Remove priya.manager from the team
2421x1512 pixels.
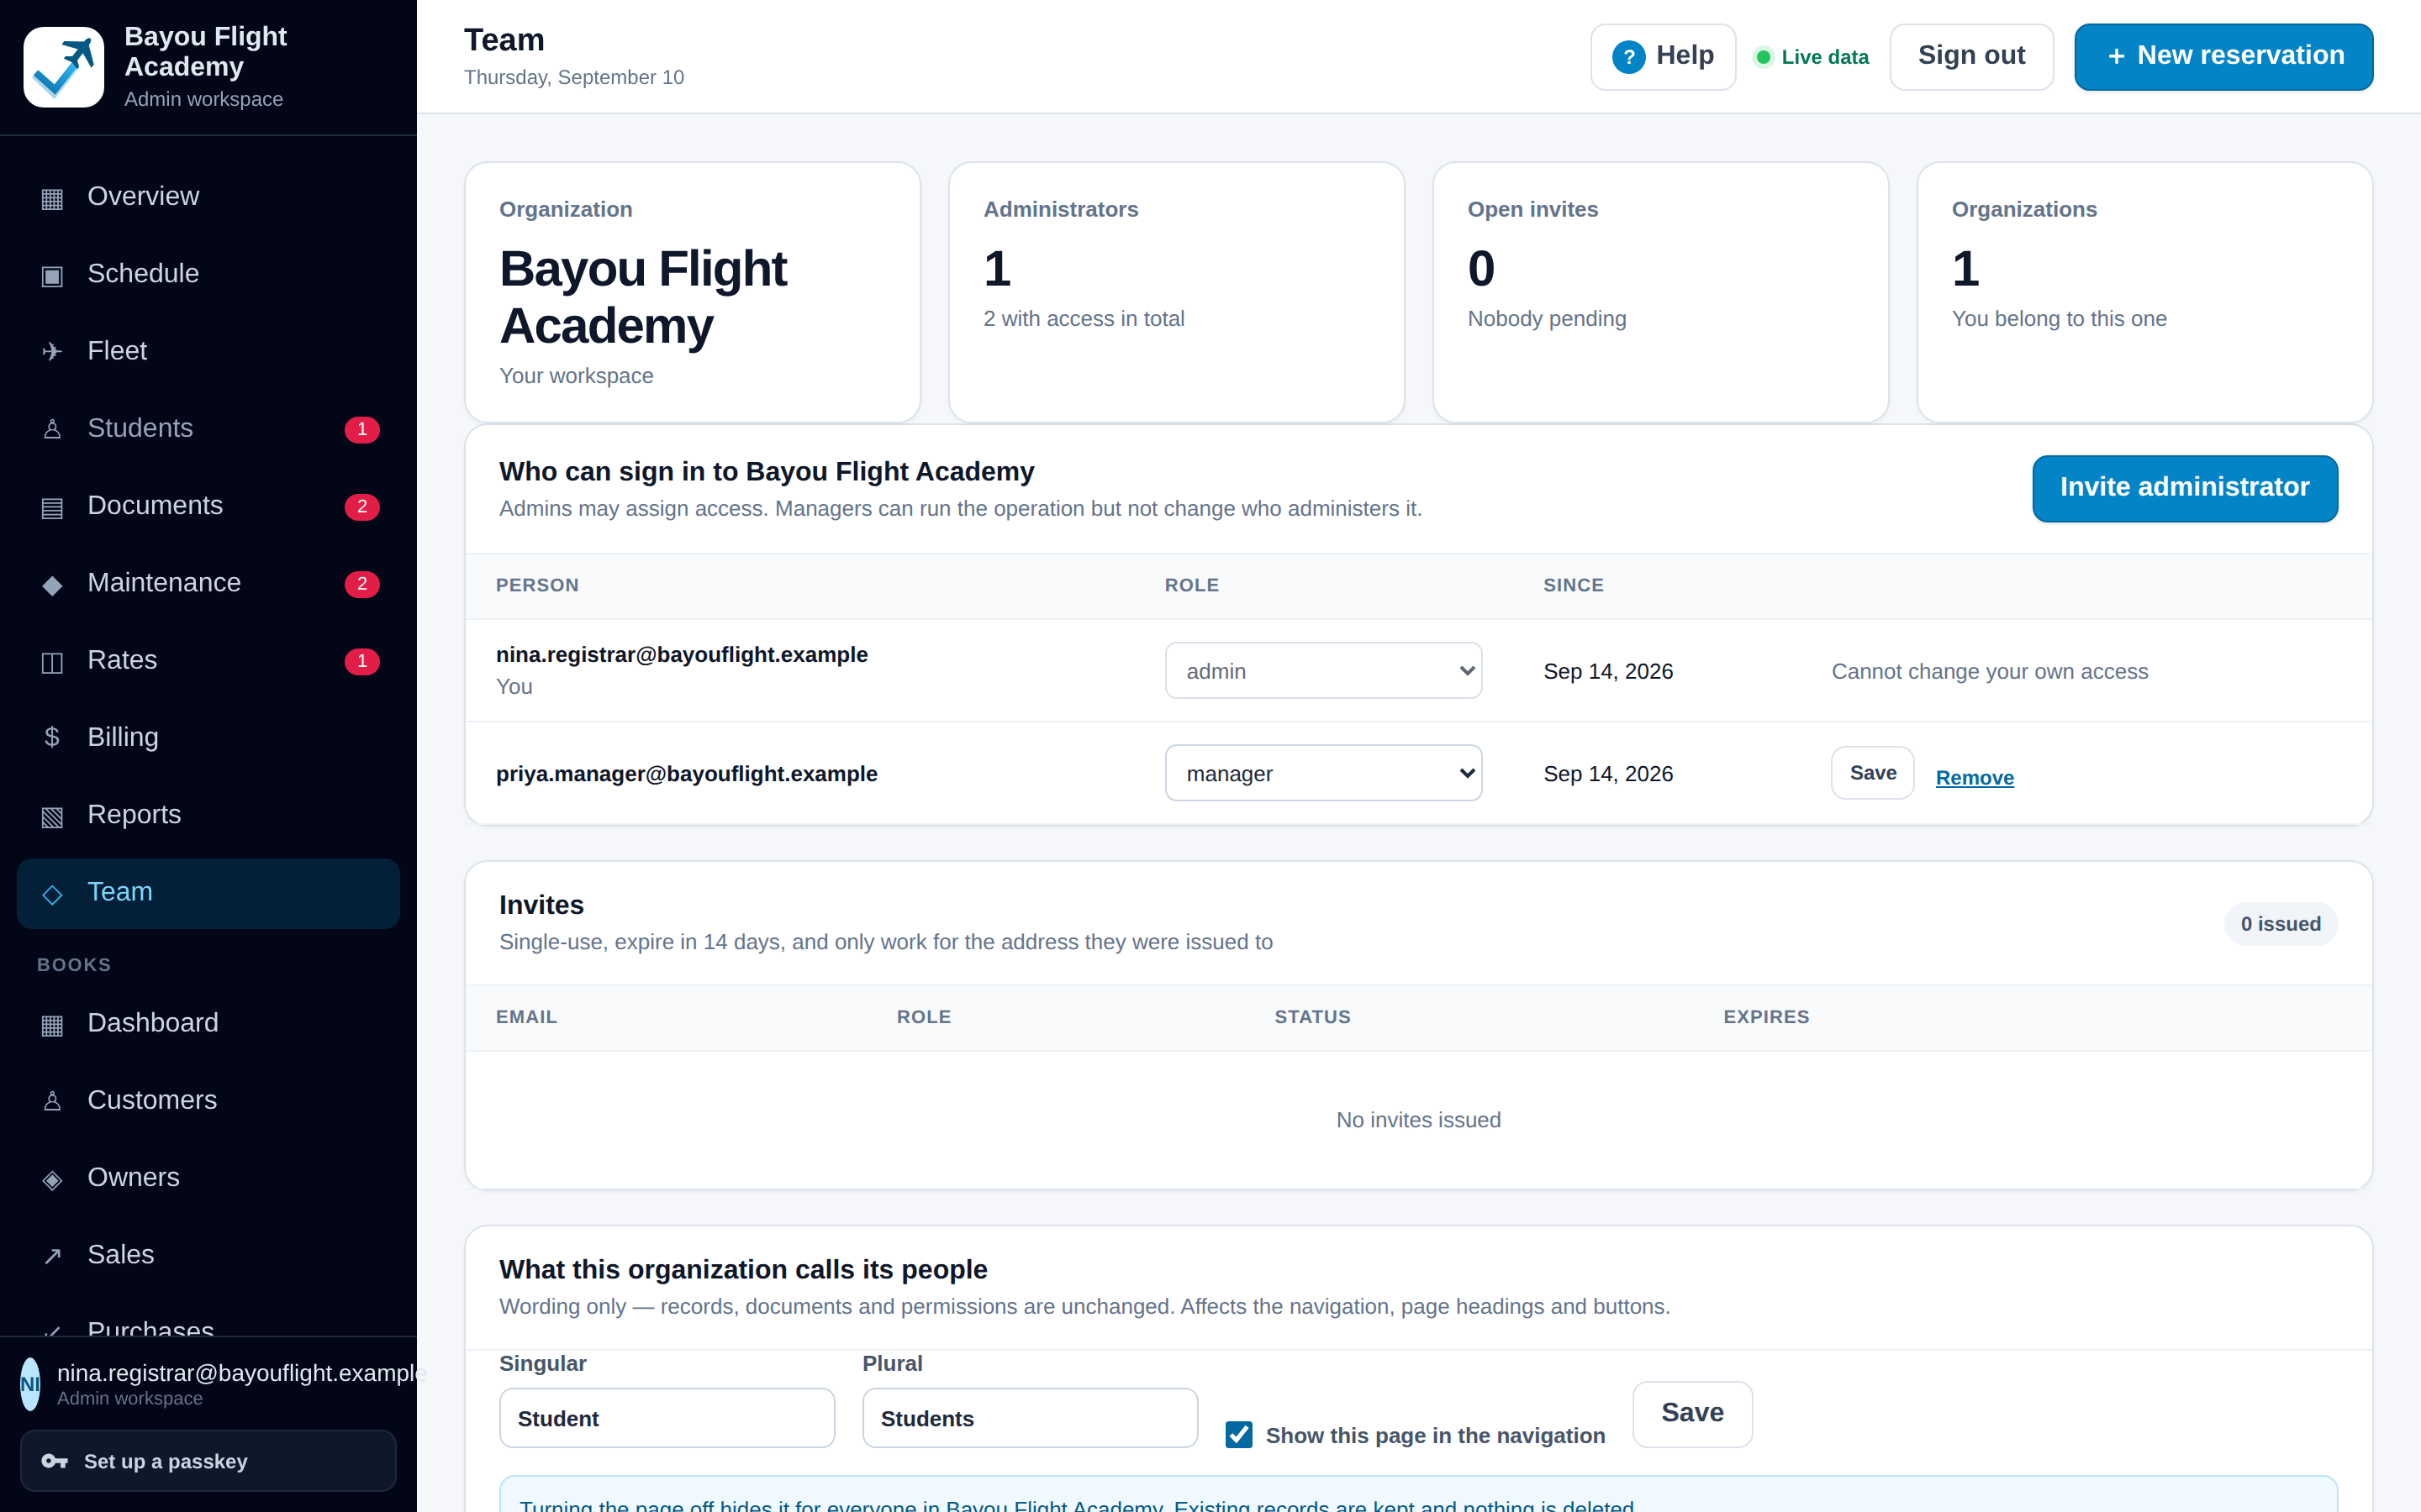pos(1975,778)
